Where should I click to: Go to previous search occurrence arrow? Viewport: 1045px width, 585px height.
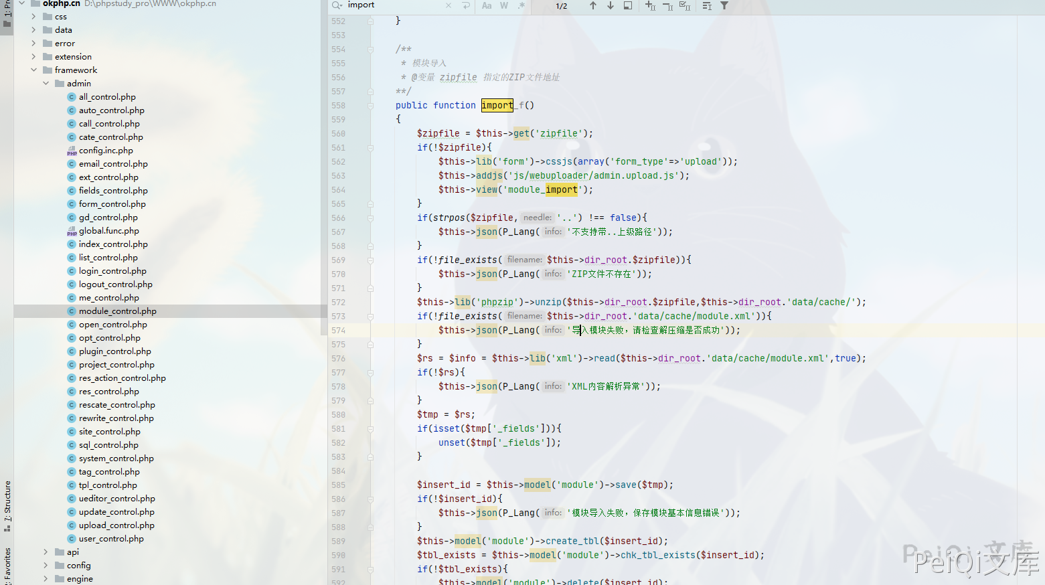[x=592, y=5]
